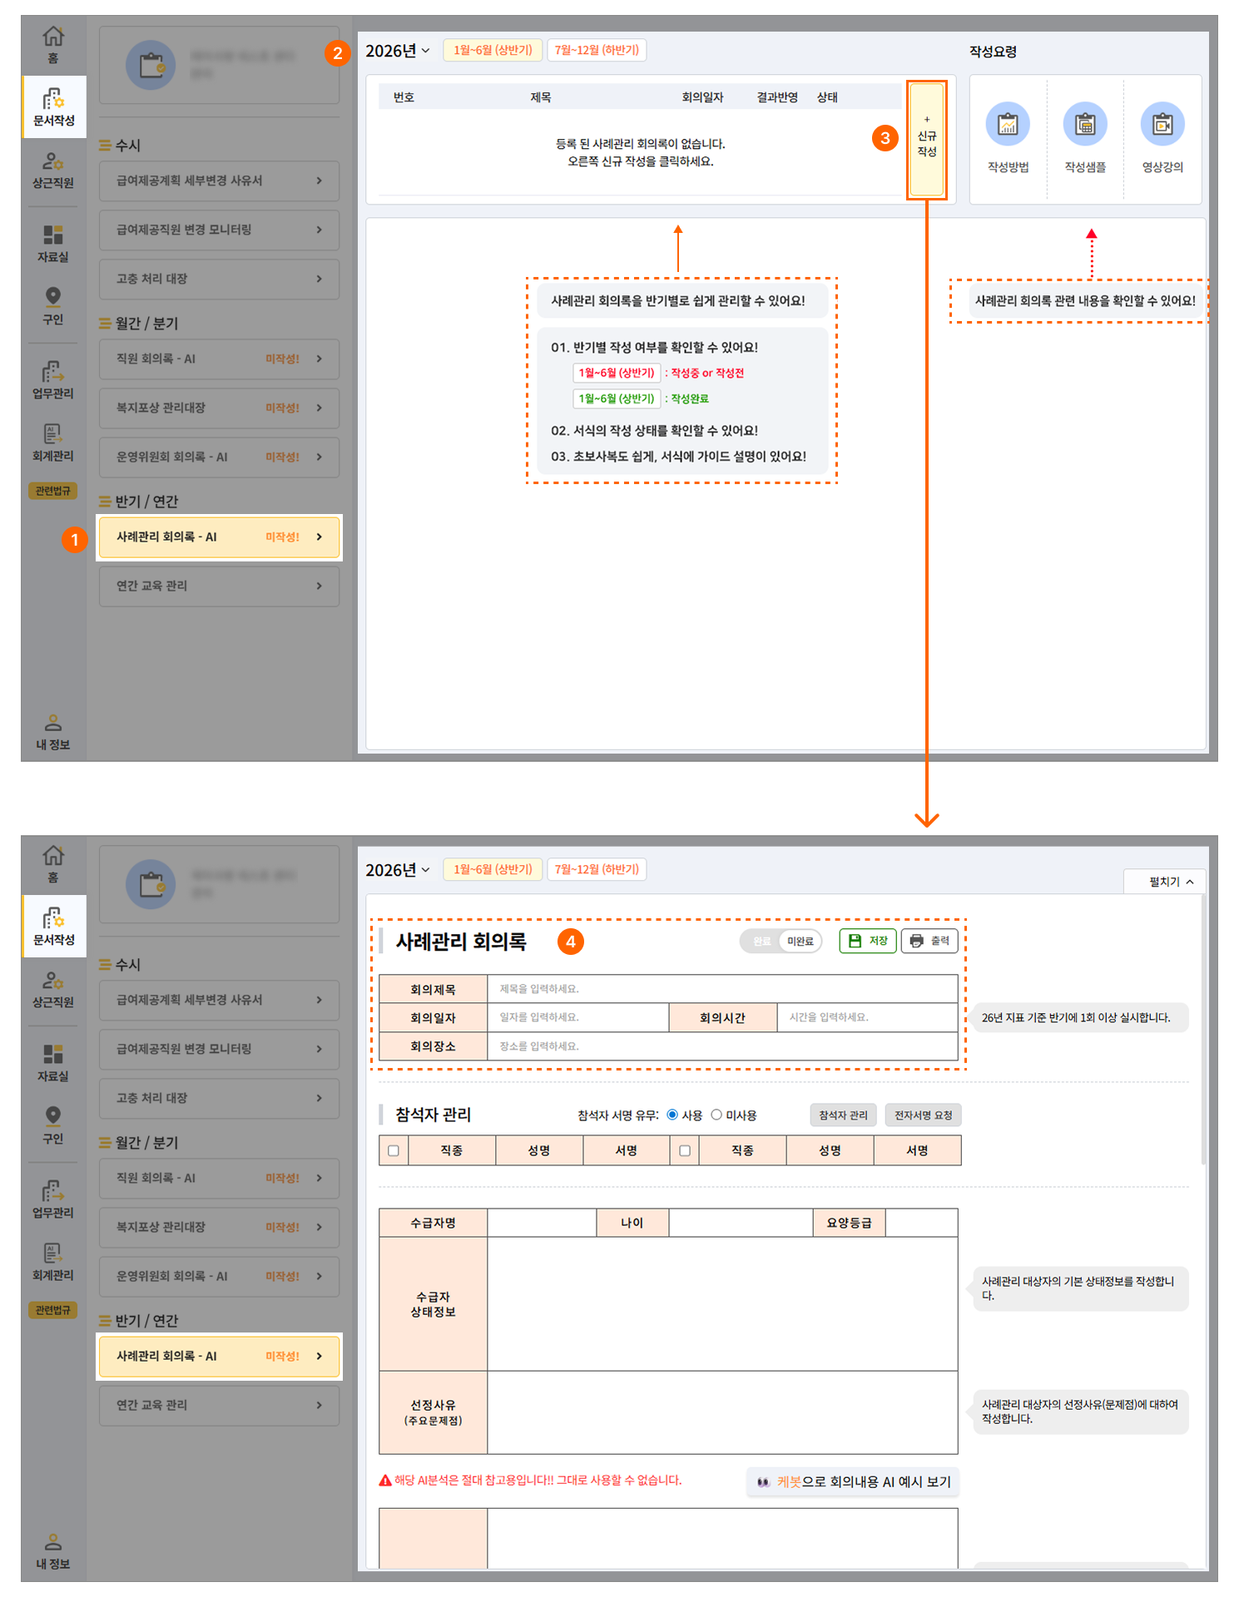Open 자료실 in the upper screen's sidebar
Screen dimensions: 1239x1597
(x=53, y=243)
